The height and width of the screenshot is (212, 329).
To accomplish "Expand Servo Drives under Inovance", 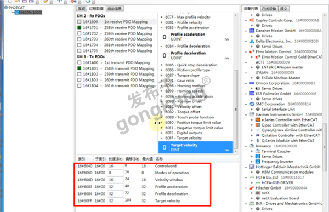I will (x=252, y=157).
